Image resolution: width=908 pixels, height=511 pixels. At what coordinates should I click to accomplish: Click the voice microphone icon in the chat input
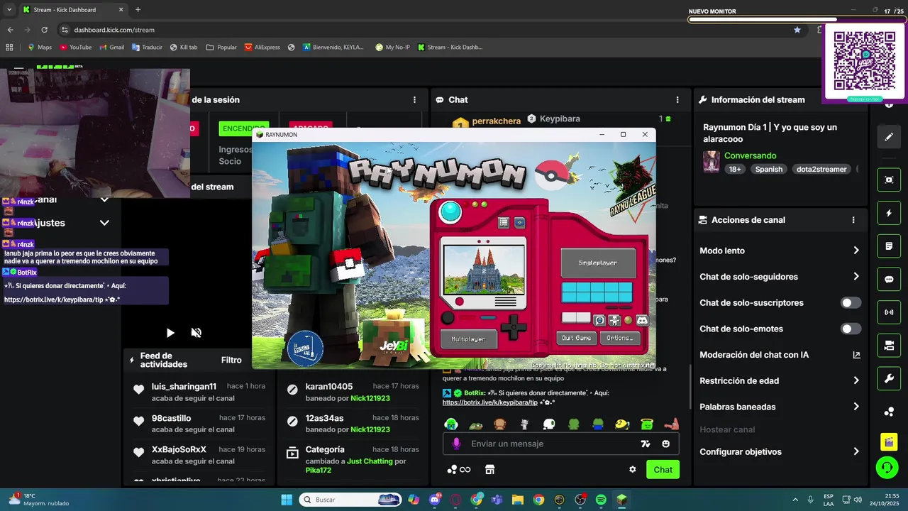456,444
